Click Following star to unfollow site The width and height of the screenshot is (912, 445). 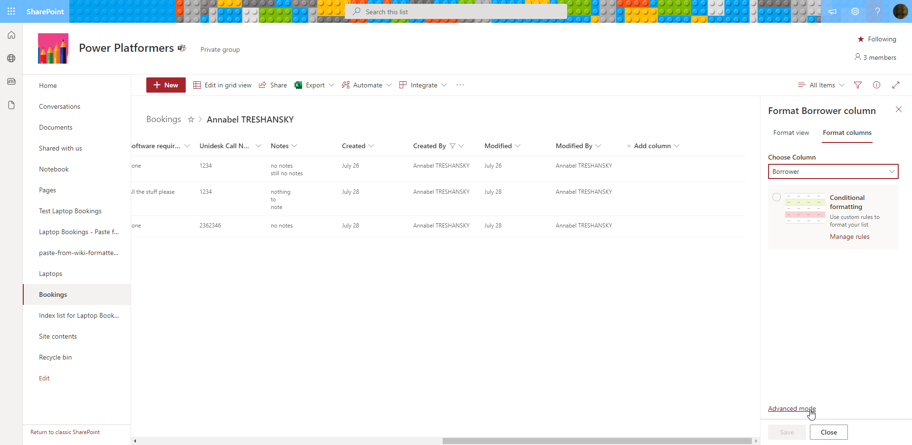tap(861, 39)
